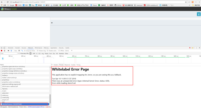
Task: Open the Application tab
Action: [x=54, y=48]
